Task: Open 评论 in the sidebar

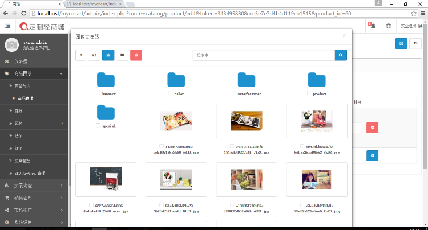Action: tap(34, 149)
